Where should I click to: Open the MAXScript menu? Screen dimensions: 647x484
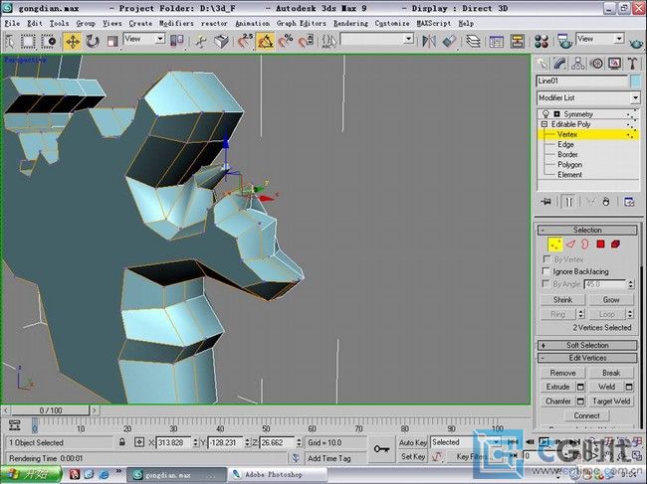click(434, 24)
